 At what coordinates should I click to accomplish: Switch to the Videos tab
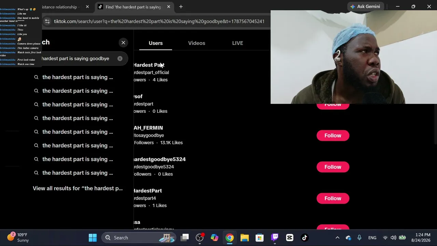coord(197,43)
